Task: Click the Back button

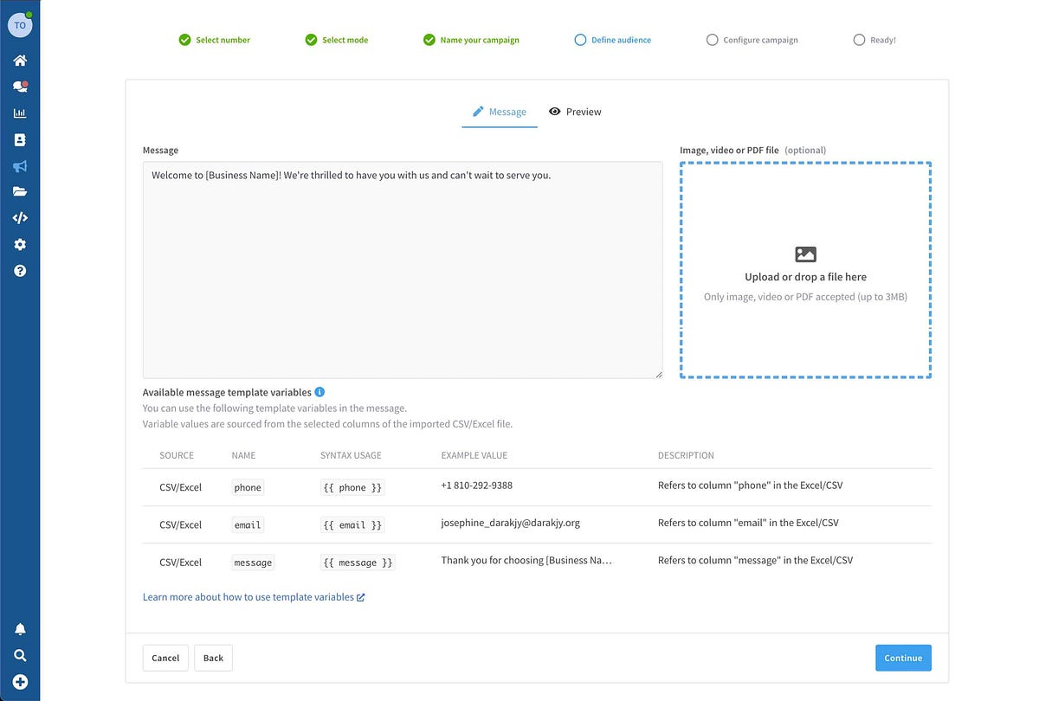Action: 213,658
